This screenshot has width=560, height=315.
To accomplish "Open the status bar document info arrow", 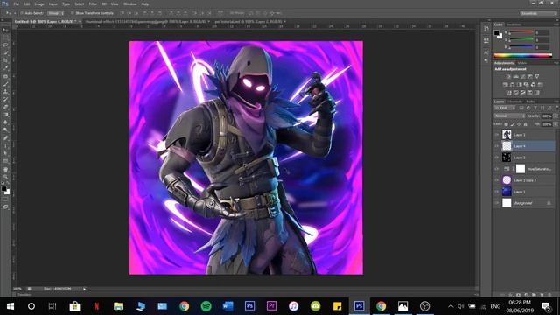I will pyautogui.click(x=84, y=289).
